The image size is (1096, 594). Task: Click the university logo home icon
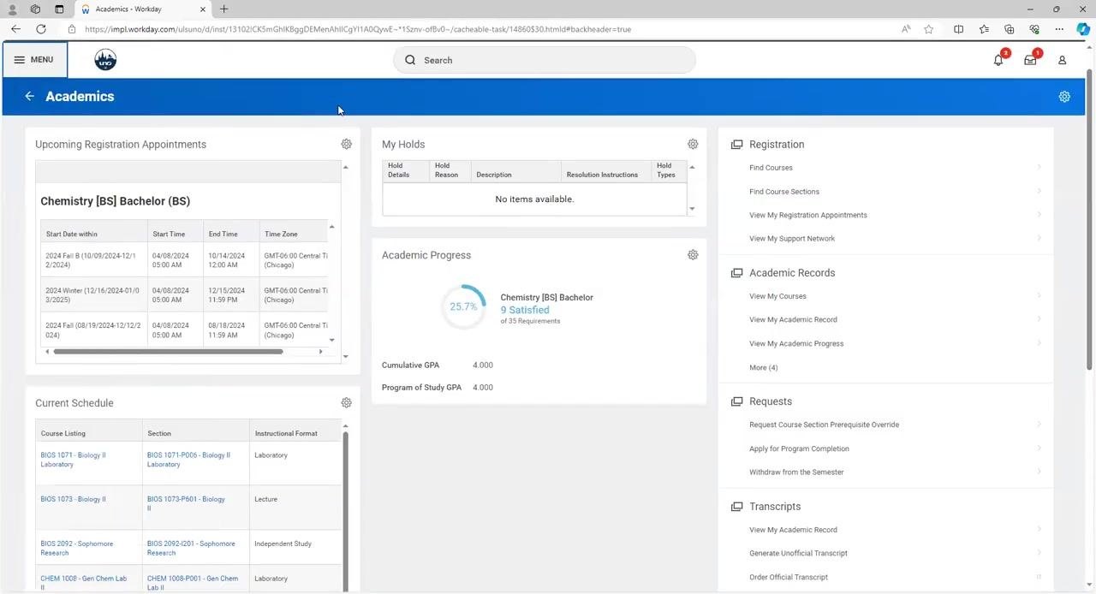coord(105,60)
